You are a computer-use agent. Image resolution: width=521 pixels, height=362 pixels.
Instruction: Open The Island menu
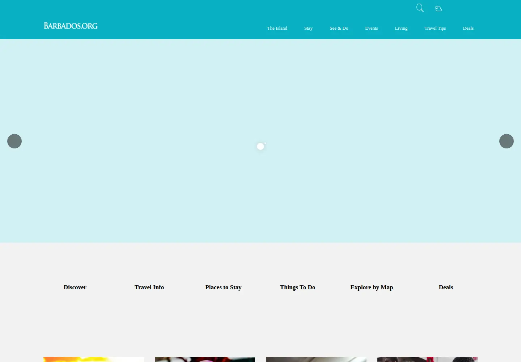point(277,28)
